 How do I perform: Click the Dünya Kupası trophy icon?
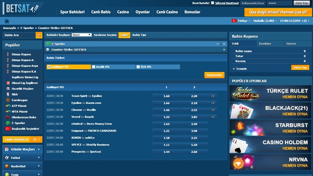pyautogui.click(x=8, y=54)
